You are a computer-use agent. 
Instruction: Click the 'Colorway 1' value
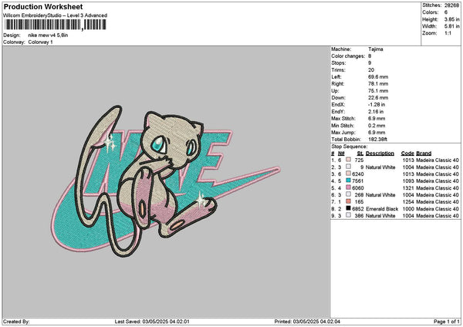[40, 42]
